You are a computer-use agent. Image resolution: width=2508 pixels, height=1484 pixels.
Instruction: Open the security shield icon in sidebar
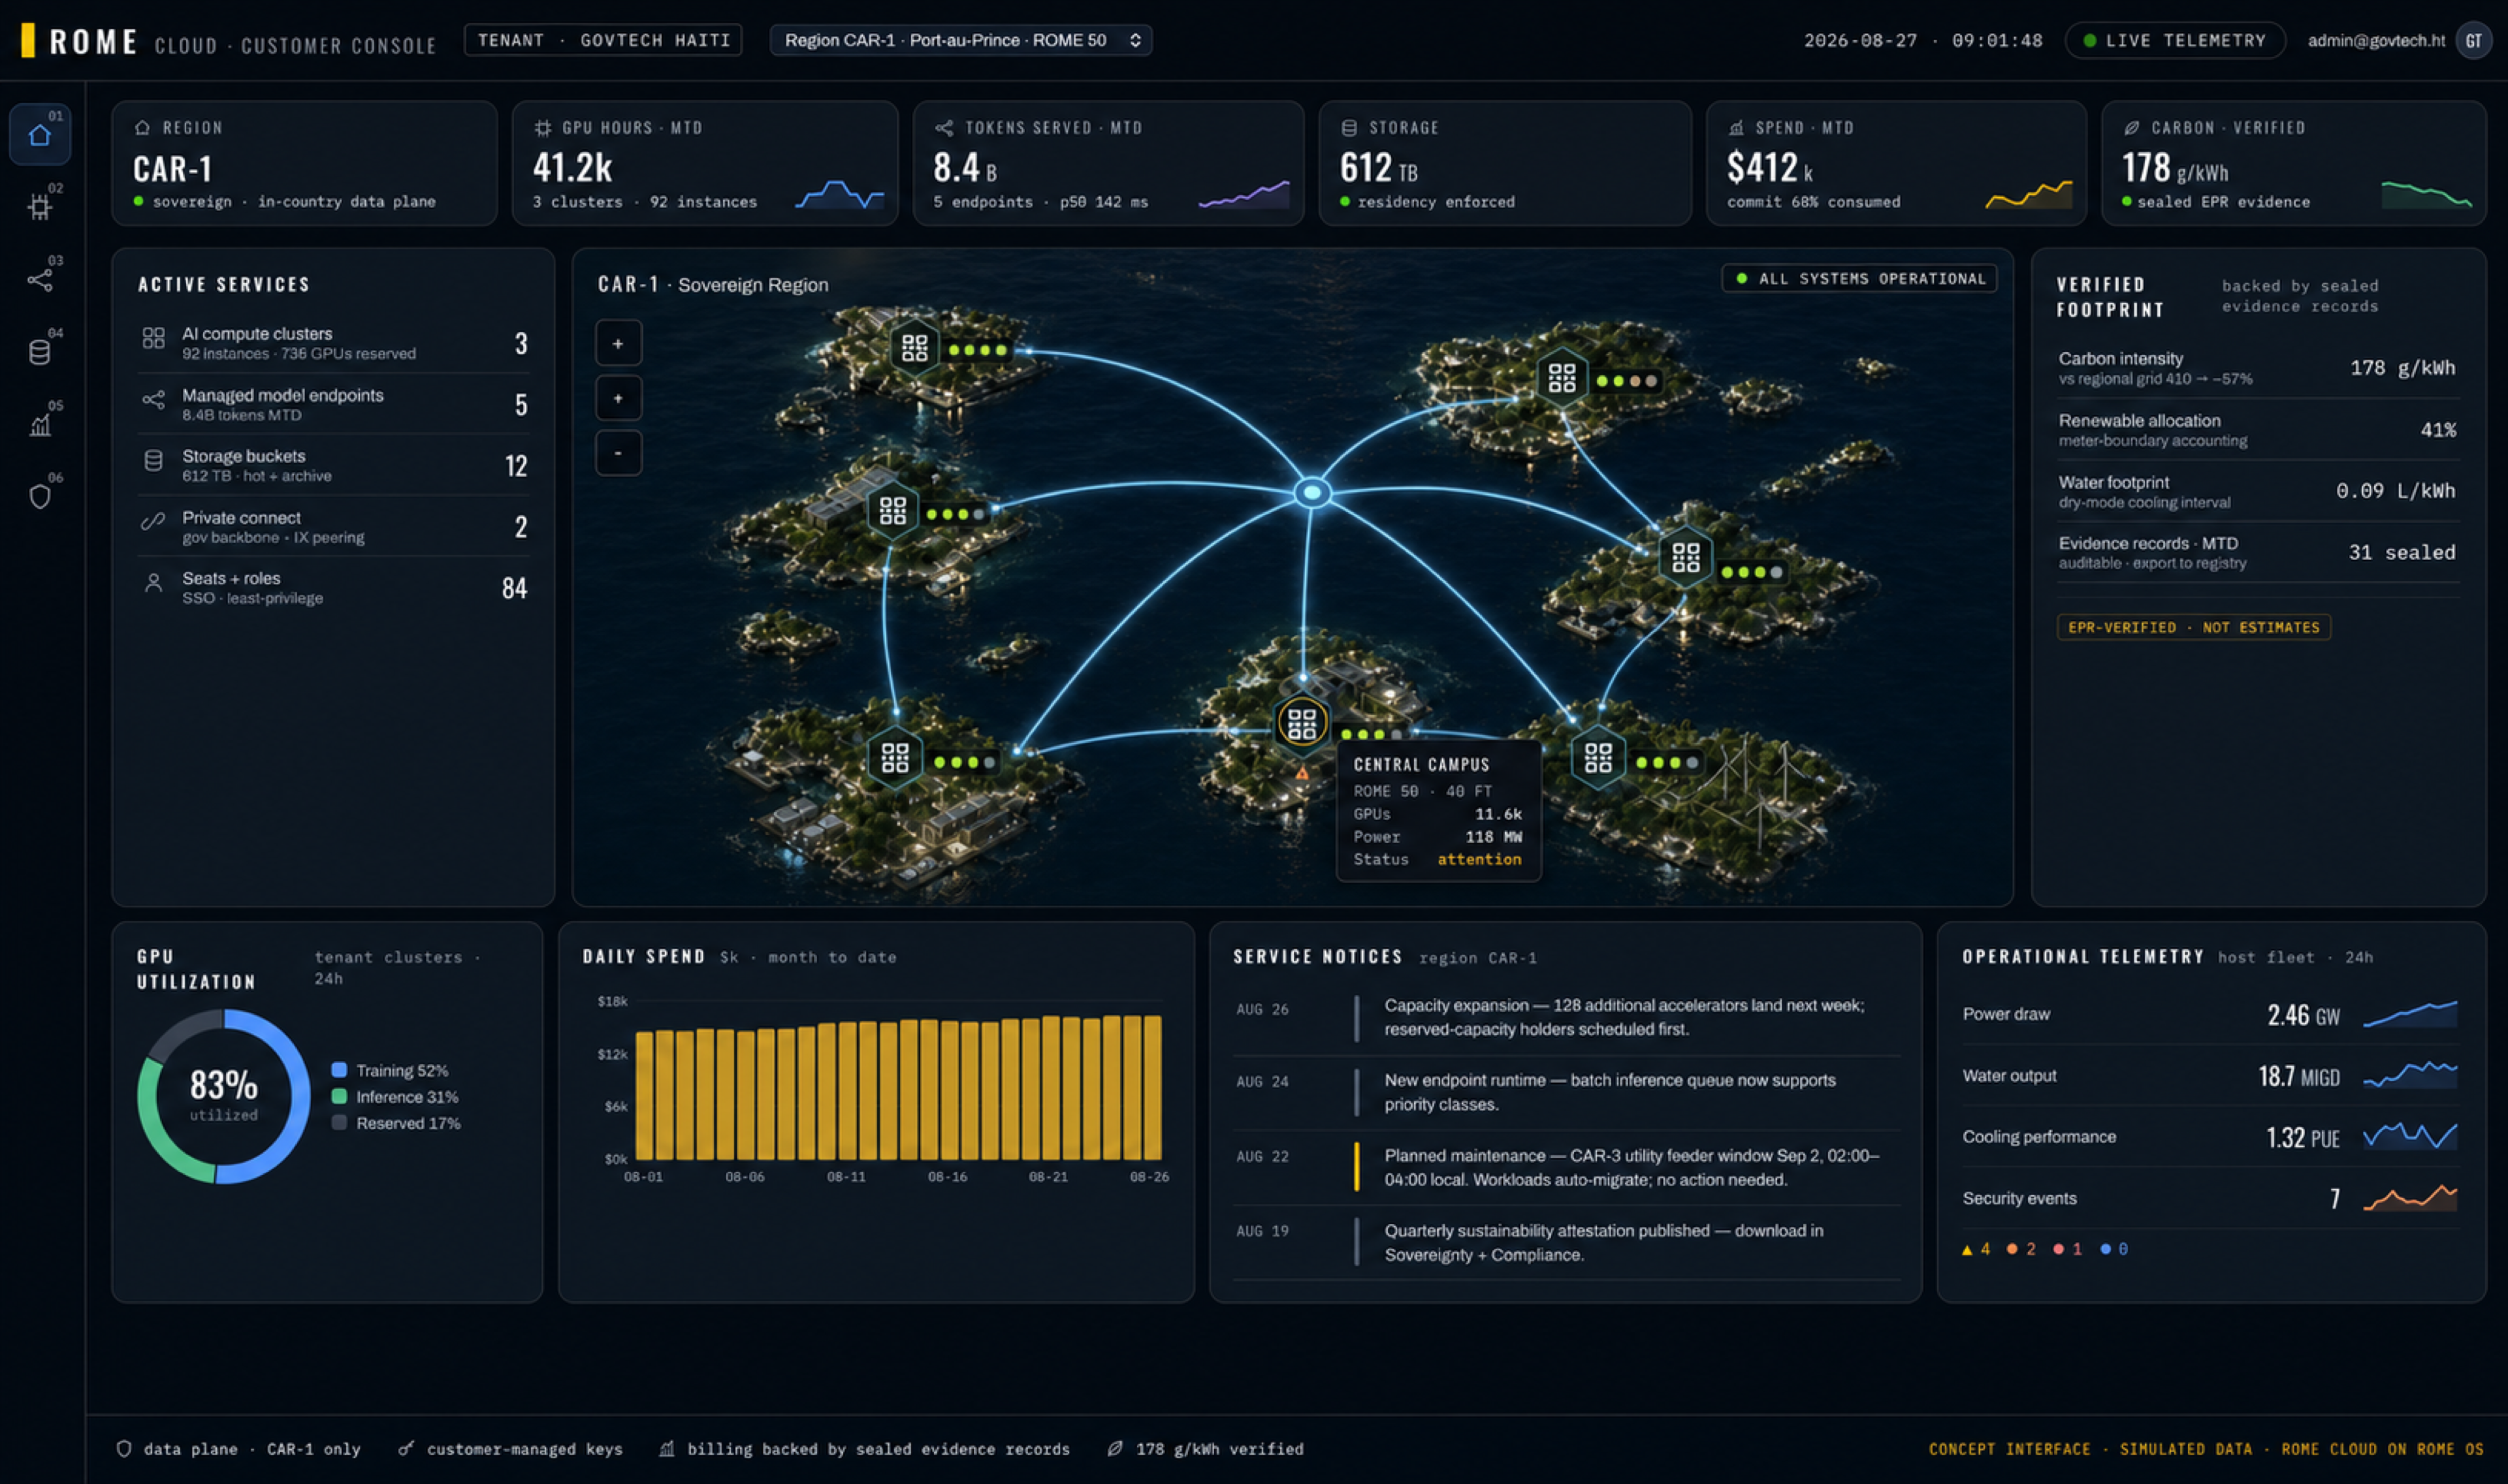40,497
